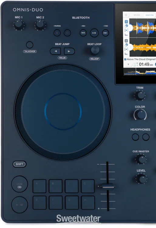The height and width of the screenshot is (228, 156).
Task: Toggle the right Headphones cue button
Action: click(x=146, y=137)
